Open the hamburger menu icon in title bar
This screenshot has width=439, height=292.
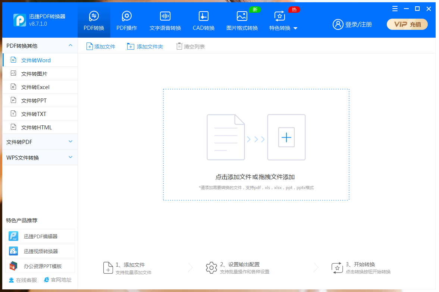tap(395, 9)
